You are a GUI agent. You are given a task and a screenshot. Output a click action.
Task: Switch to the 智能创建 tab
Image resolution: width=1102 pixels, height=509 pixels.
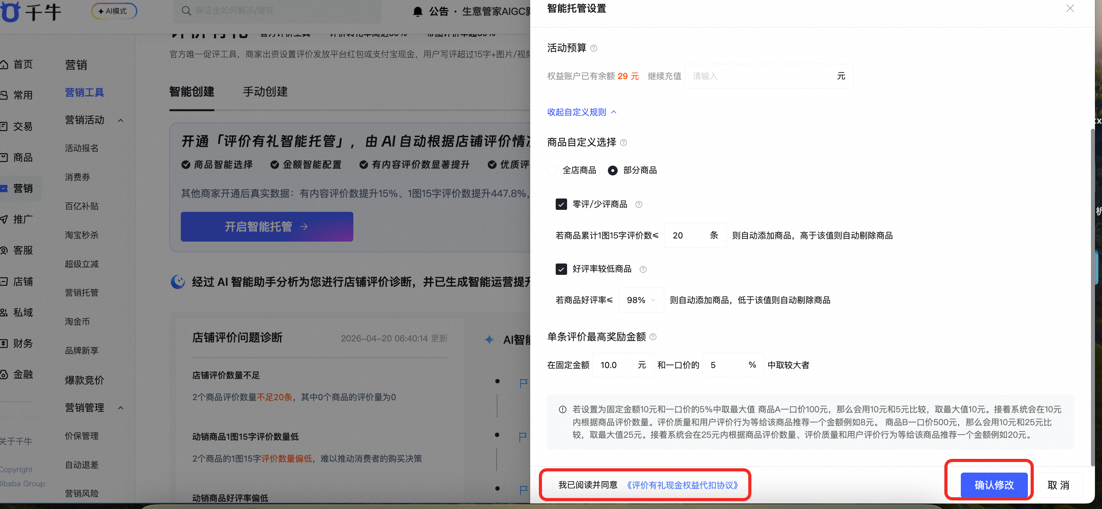192,92
